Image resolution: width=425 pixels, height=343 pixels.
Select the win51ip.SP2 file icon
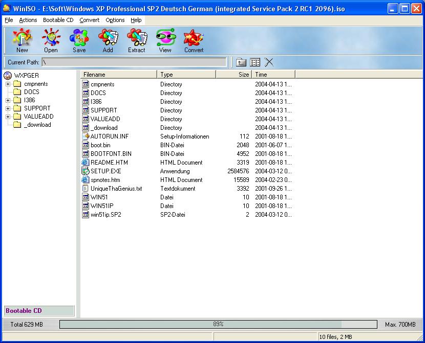coord(86,215)
